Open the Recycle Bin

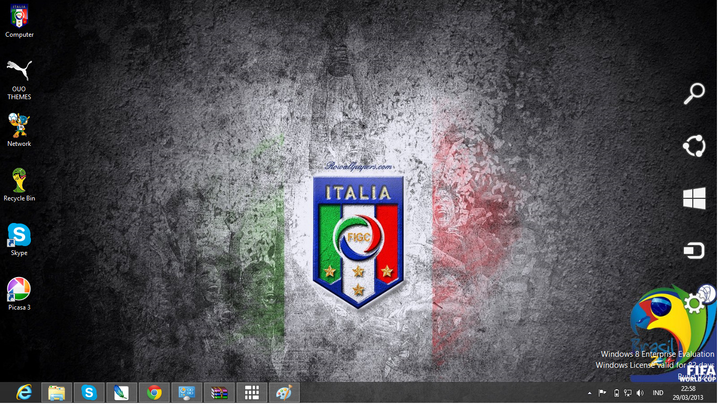[x=19, y=181]
